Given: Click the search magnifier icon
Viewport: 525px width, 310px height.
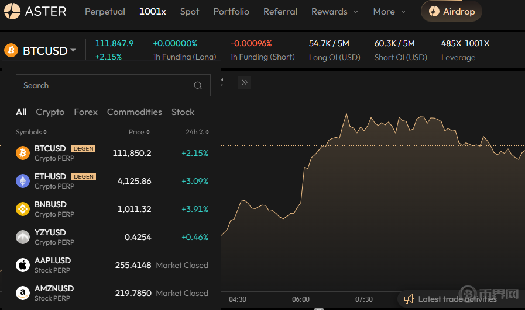Looking at the screenshot, I should [198, 86].
